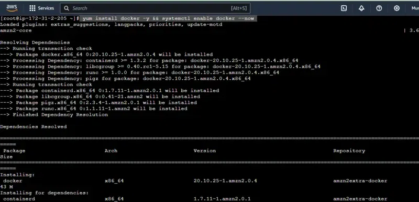Click 'Resolving Dependencies' text
The image size is (419, 202).
pyautogui.click(x=35, y=42)
